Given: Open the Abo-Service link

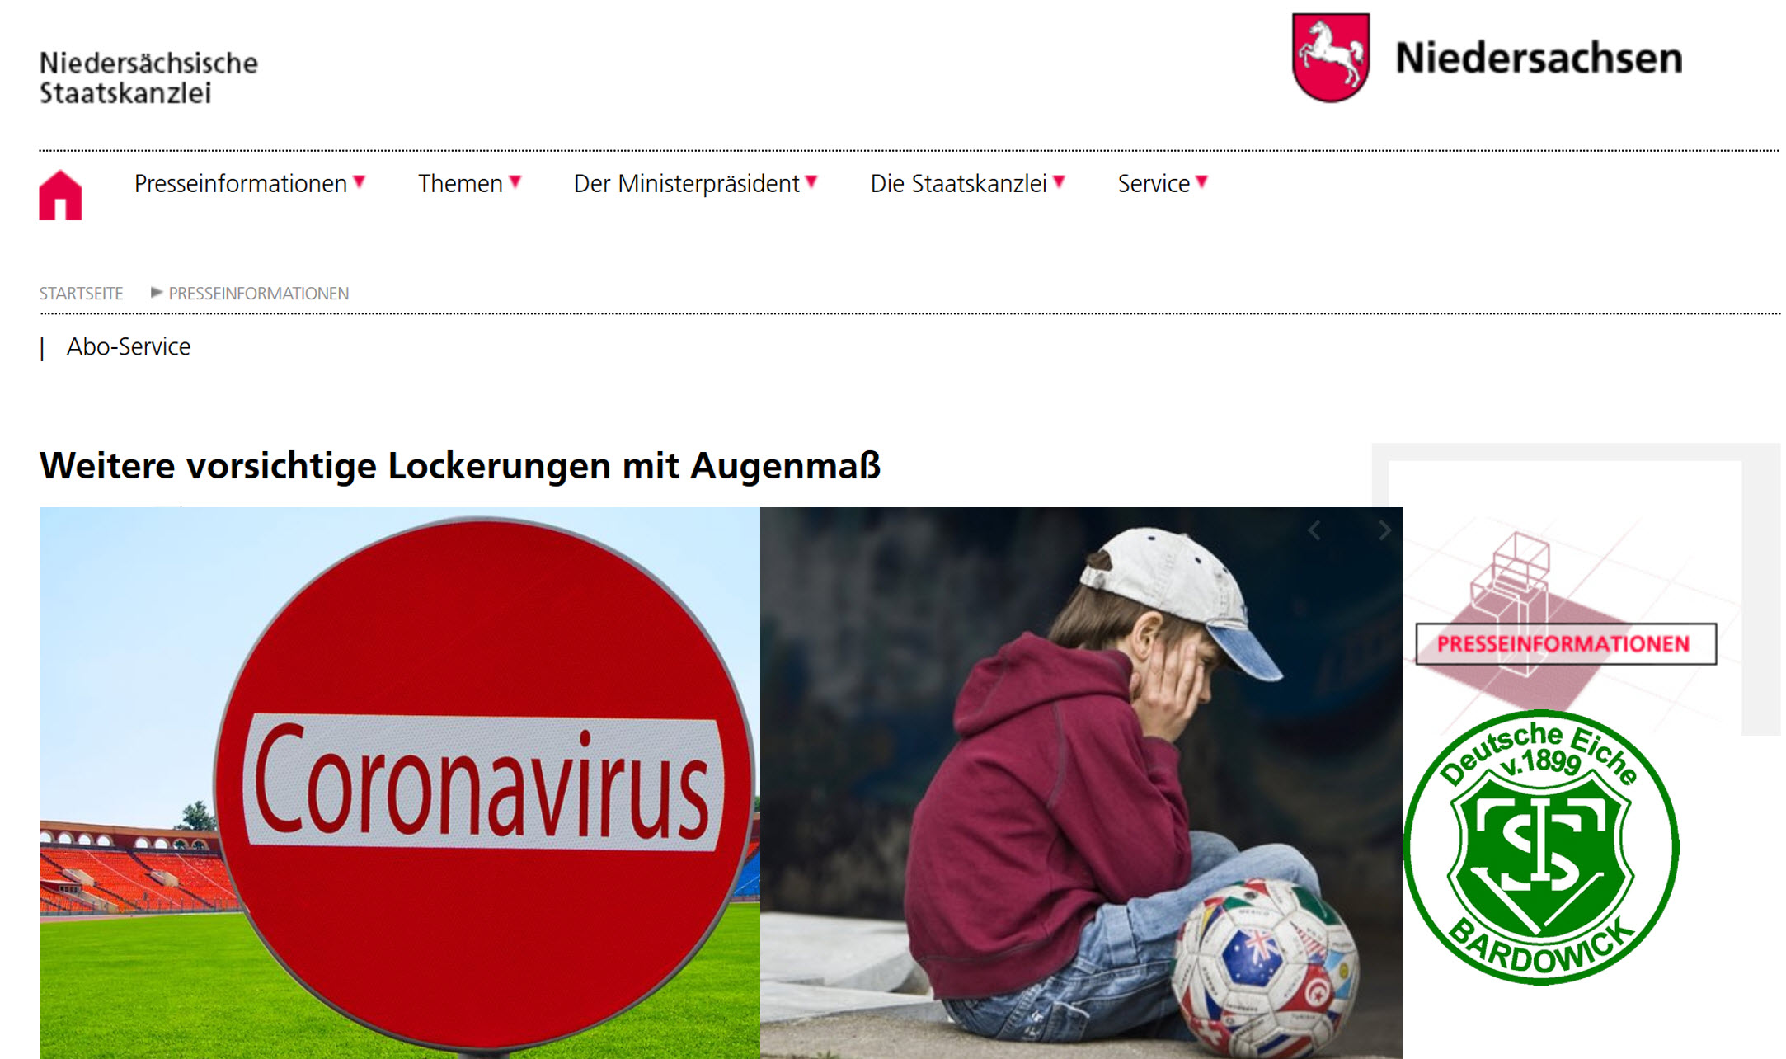Looking at the screenshot, I should pyautogui.click(x=129, y=346).
